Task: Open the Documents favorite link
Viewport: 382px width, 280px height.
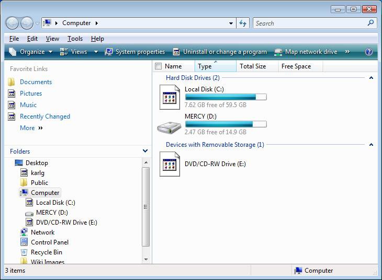Action: click(36, 82)
